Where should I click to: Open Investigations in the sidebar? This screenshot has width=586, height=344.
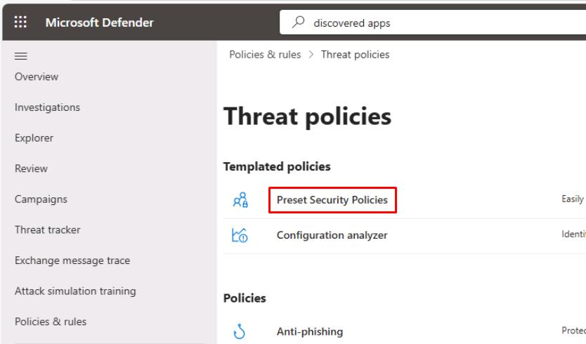pos(47,107)
